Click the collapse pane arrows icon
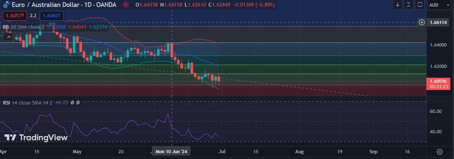 (x=408, y=5)
